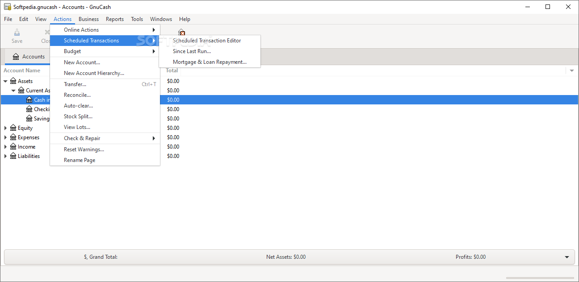Image resolution: width=579 pixels, height=282 pixels.
Task: Choose Rename Page menu entry
Action: coord(105,160)
